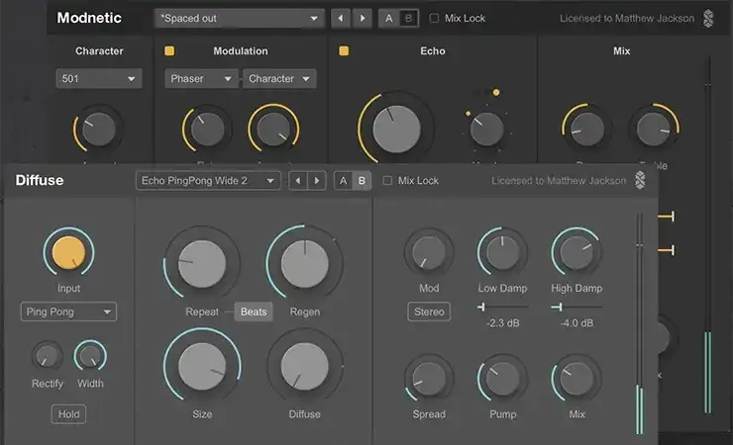Click the Repeat knob
Image resolution: width=733 pixels, height=445 pixels.
point(202,264)
